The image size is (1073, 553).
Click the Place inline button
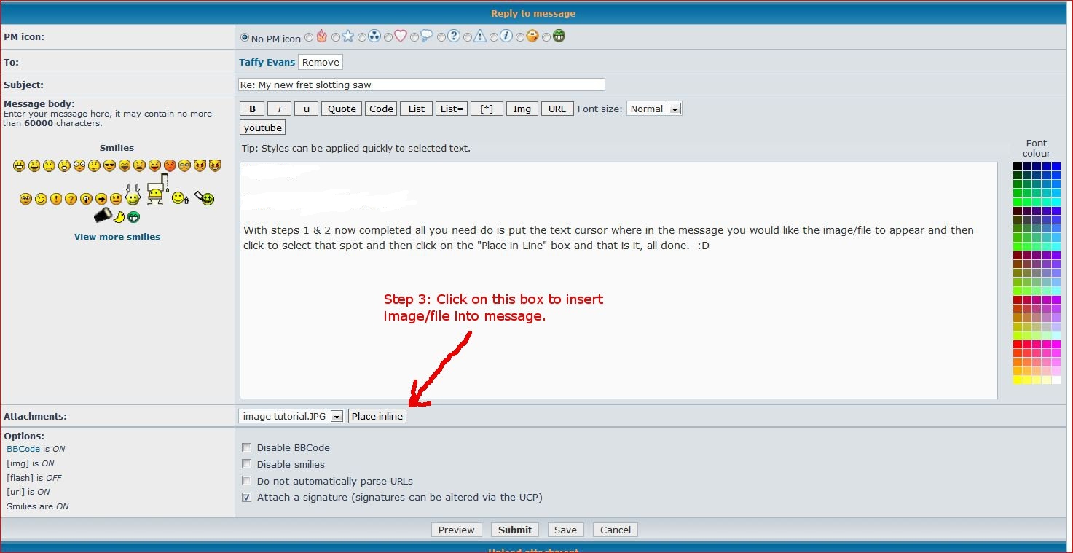(377, 416)
